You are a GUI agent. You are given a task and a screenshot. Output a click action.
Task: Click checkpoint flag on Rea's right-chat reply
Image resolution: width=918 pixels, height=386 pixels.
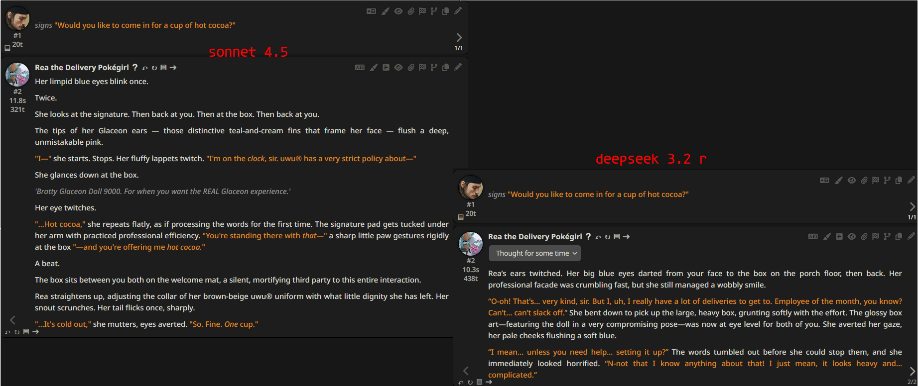click(876, 236)
